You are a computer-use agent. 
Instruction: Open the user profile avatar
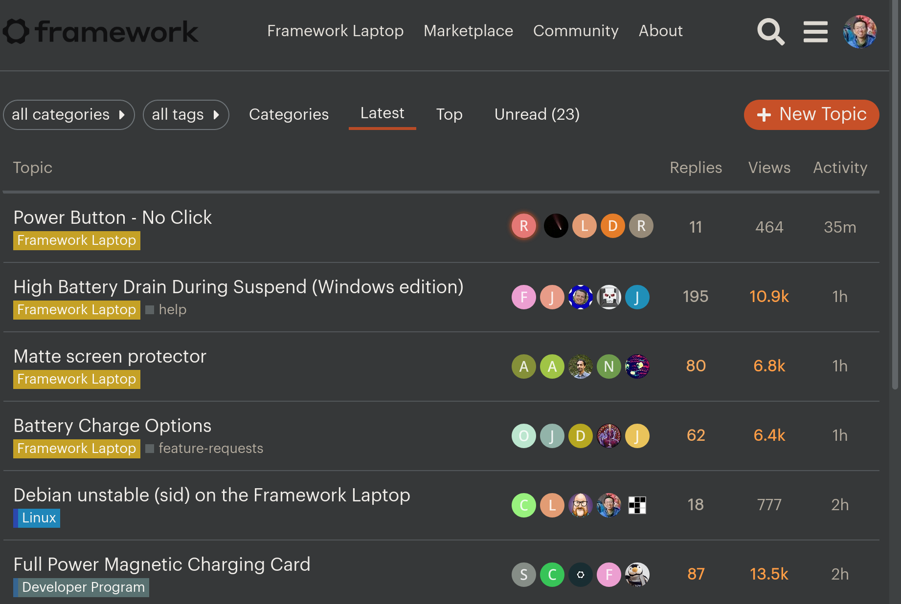859,32
